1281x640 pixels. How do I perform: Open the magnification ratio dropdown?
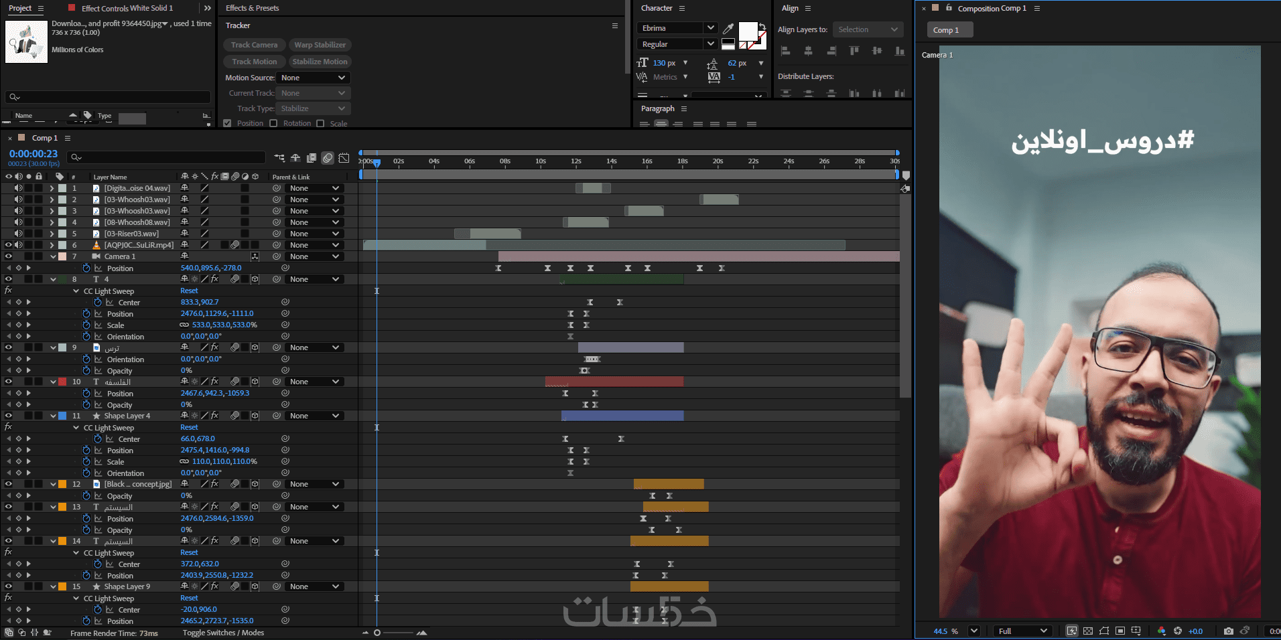pyautogui.click(x=974, y=631)
